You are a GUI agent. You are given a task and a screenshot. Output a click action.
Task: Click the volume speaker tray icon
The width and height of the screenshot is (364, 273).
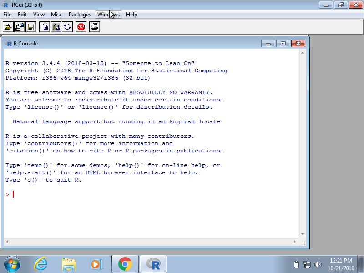pyautogui.click(x=318, y=264)
